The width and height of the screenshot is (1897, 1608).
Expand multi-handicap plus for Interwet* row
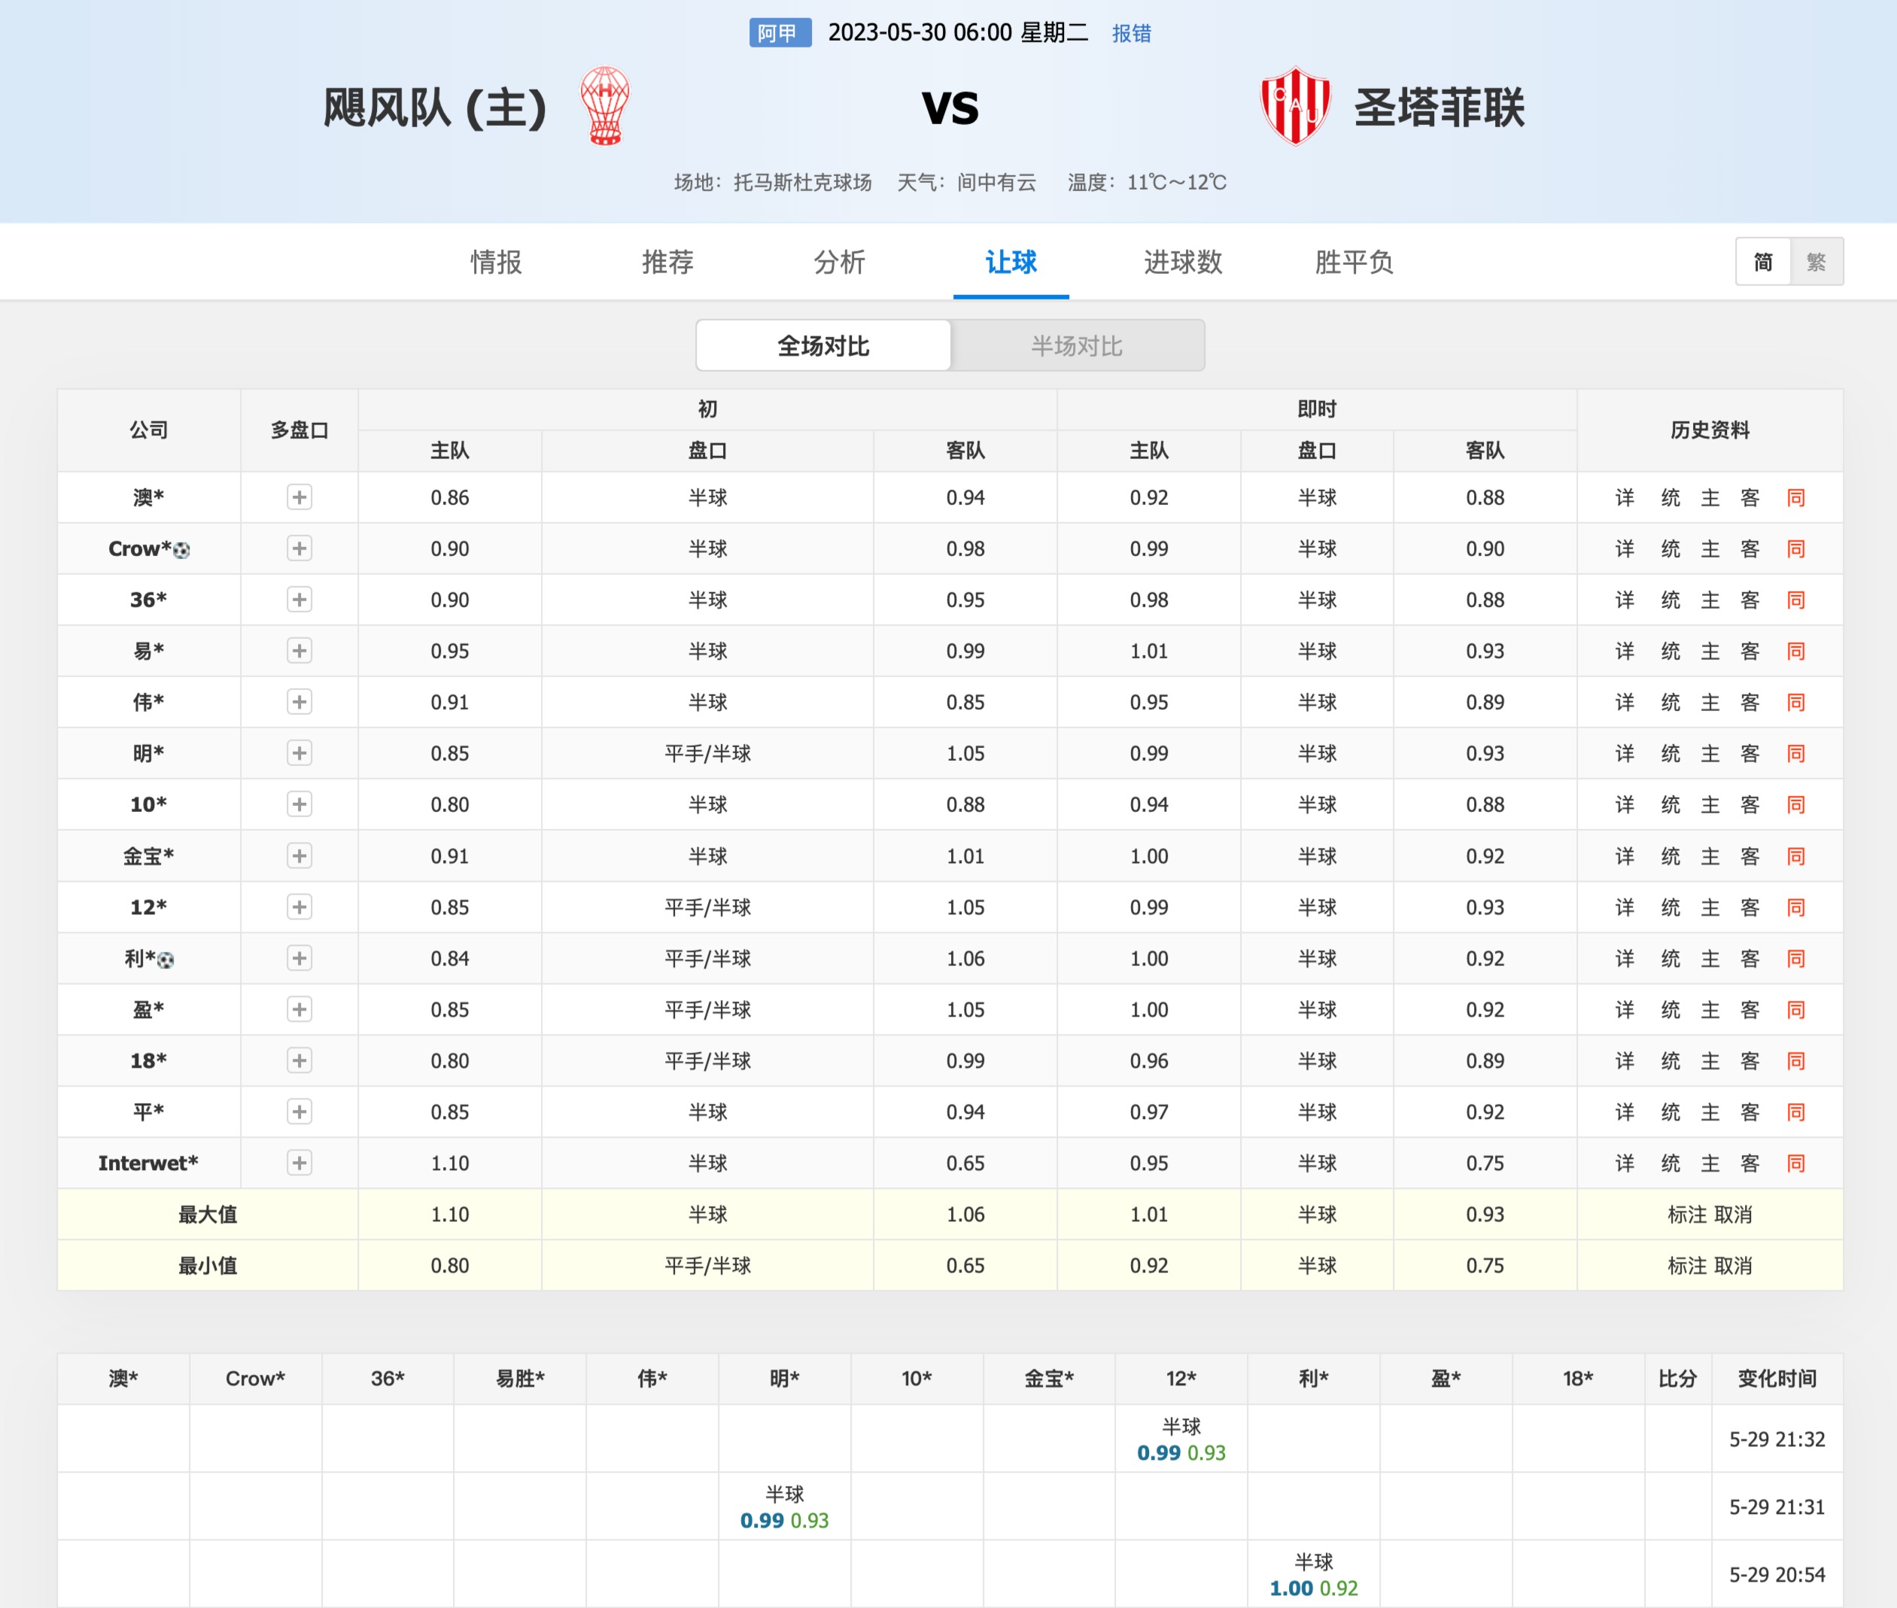click(299, 1163)
